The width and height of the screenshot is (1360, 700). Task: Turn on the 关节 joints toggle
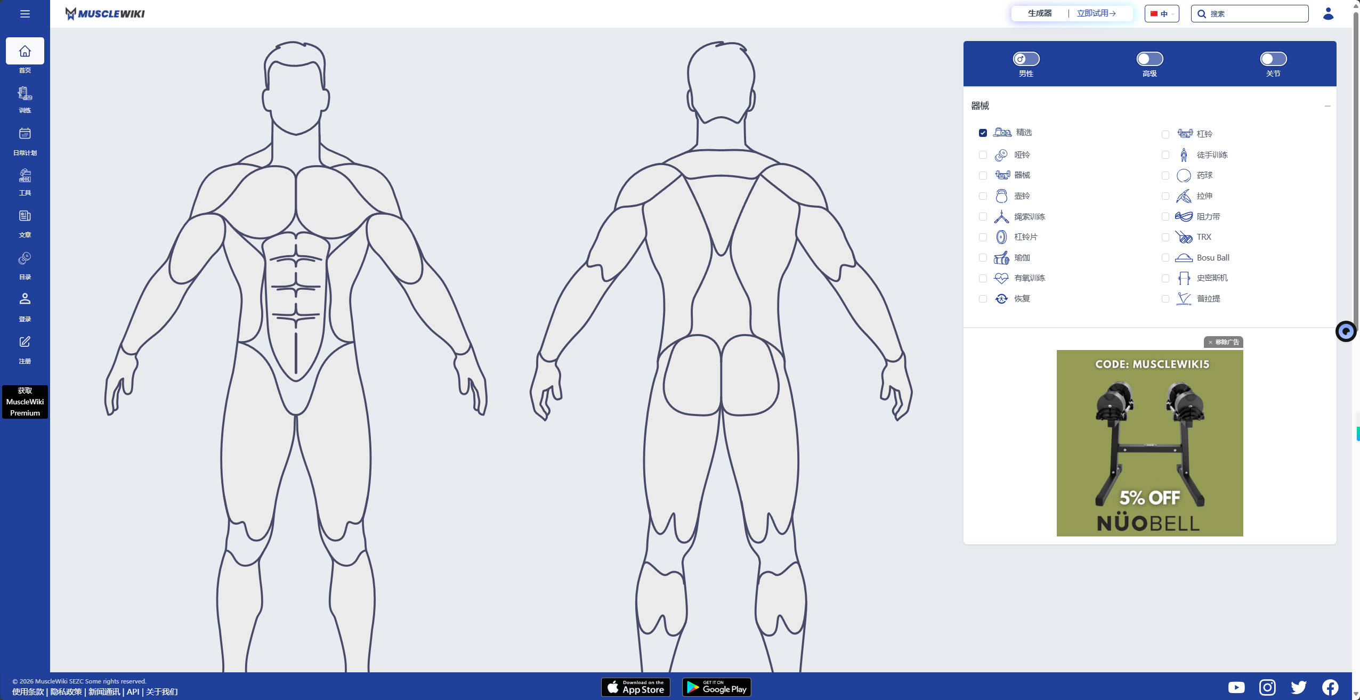point(1273,59)
